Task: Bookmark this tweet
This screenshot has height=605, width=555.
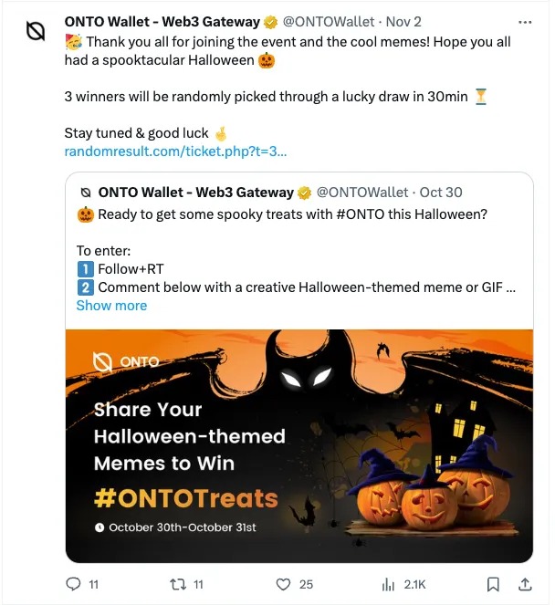Action: (493, 583)
